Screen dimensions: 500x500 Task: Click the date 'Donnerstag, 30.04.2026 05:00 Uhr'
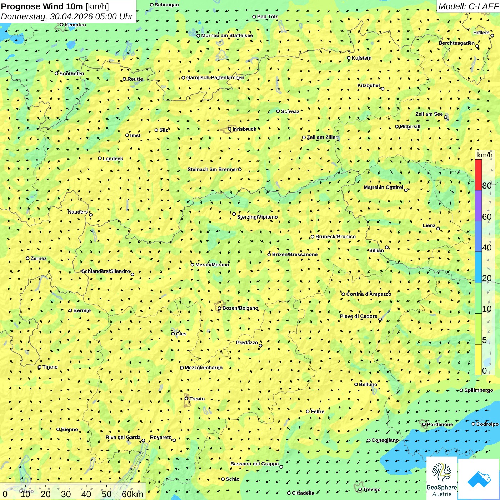(67, 16)
